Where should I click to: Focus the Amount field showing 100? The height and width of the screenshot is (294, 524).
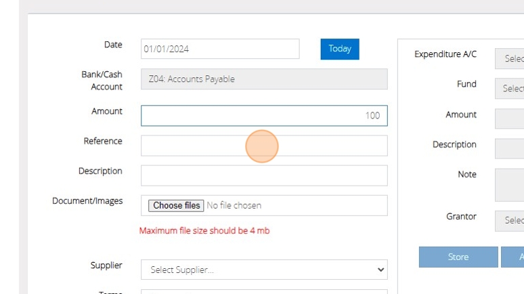coord(264,116)
